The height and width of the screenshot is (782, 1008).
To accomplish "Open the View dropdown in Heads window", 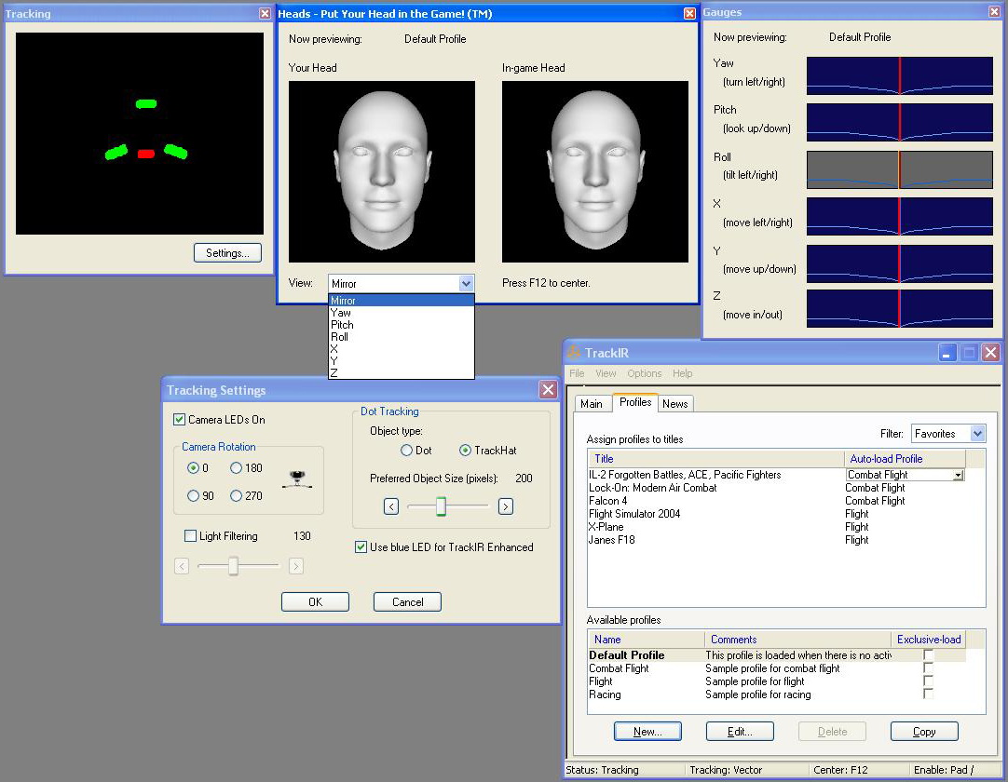I will coord(466,283).
